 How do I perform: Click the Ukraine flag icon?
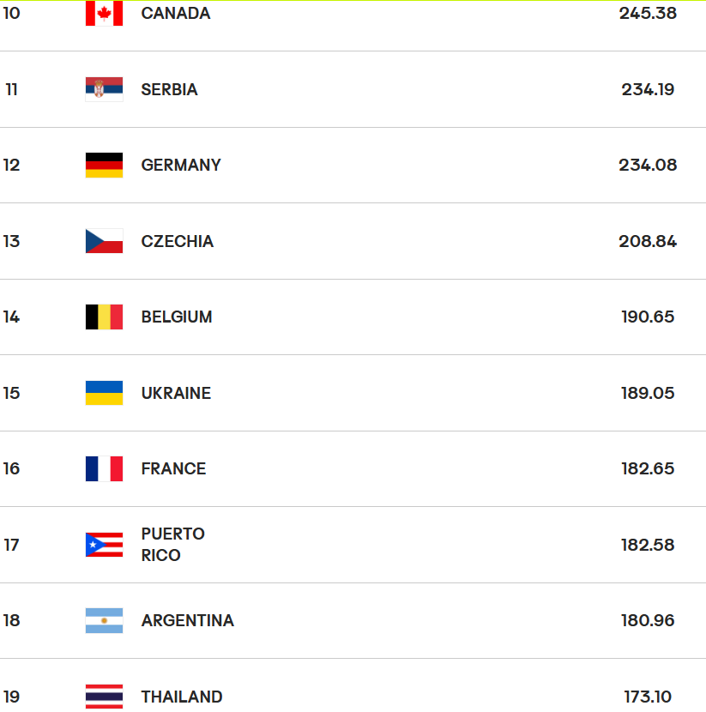104,393
